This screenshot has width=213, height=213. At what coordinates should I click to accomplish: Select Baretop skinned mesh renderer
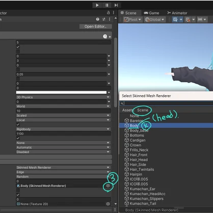click(x=166, y=121)
